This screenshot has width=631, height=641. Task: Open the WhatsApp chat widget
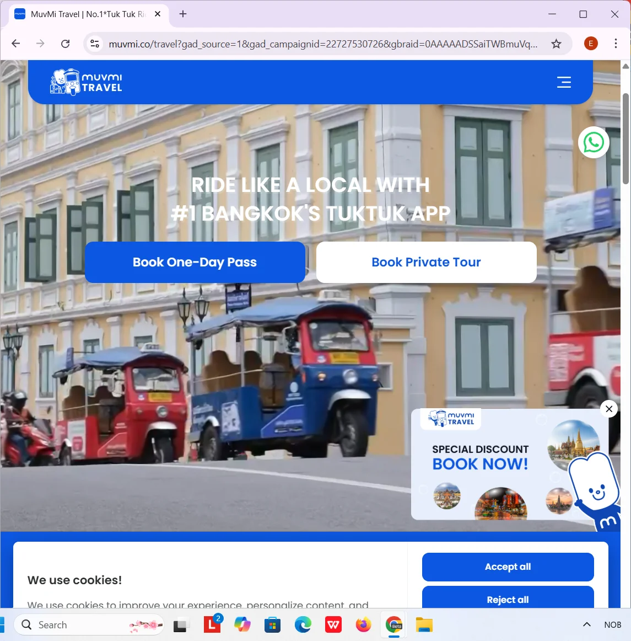594,142
